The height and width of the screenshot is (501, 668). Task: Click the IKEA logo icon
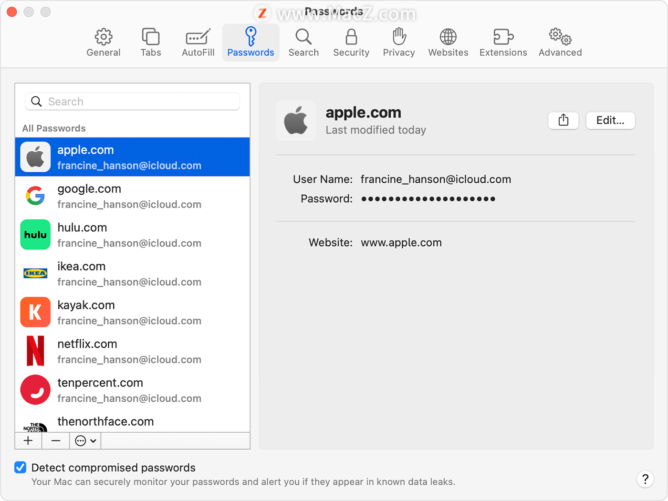[35, 273]
